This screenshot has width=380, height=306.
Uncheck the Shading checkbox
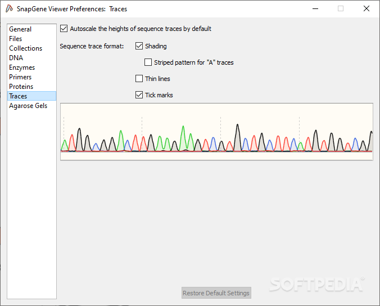[x=139, y=46]
